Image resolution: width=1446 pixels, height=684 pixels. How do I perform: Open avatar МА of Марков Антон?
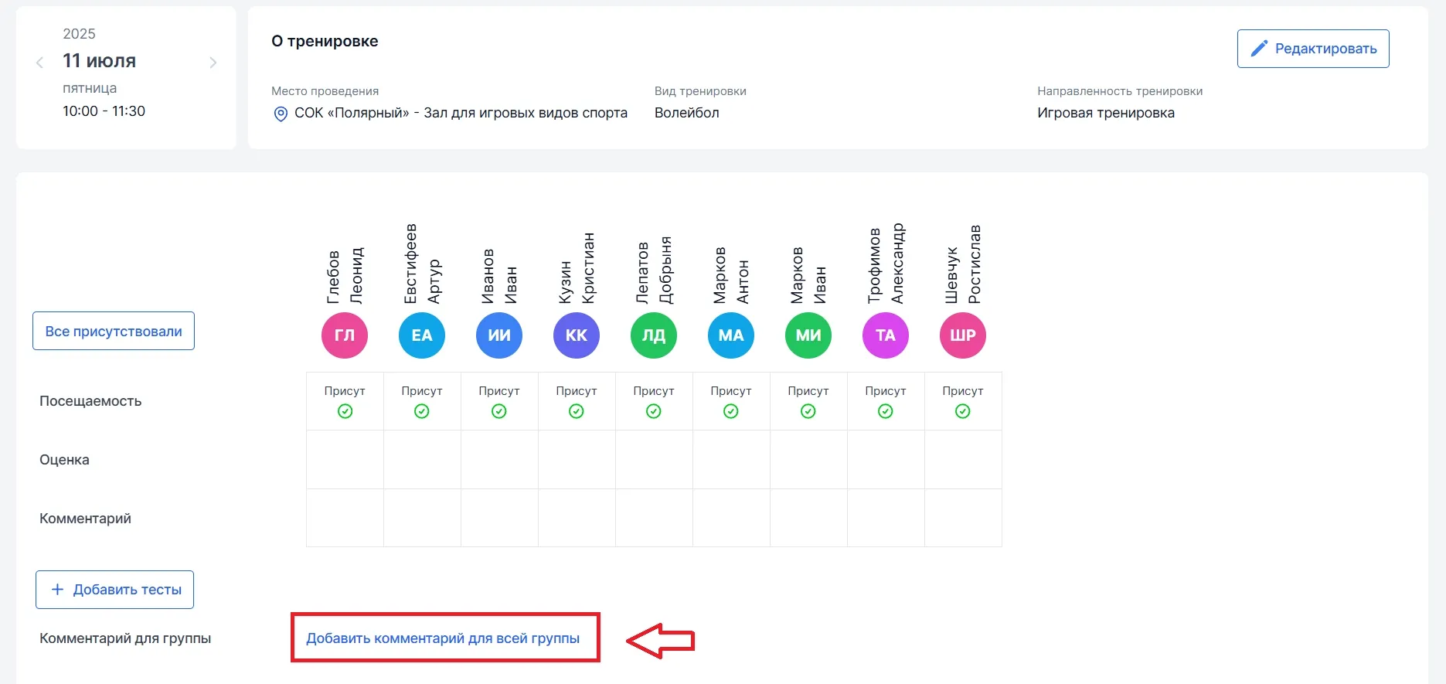[x=731, y=335]
